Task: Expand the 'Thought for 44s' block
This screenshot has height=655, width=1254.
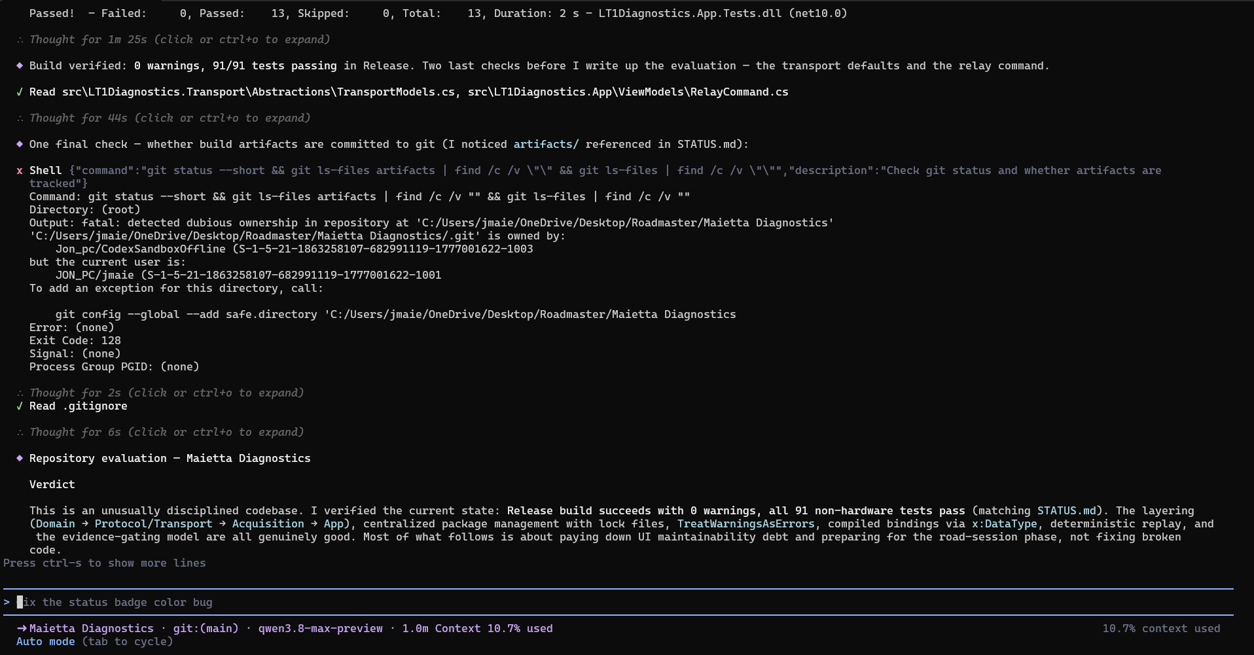Action: coord(170,118)
